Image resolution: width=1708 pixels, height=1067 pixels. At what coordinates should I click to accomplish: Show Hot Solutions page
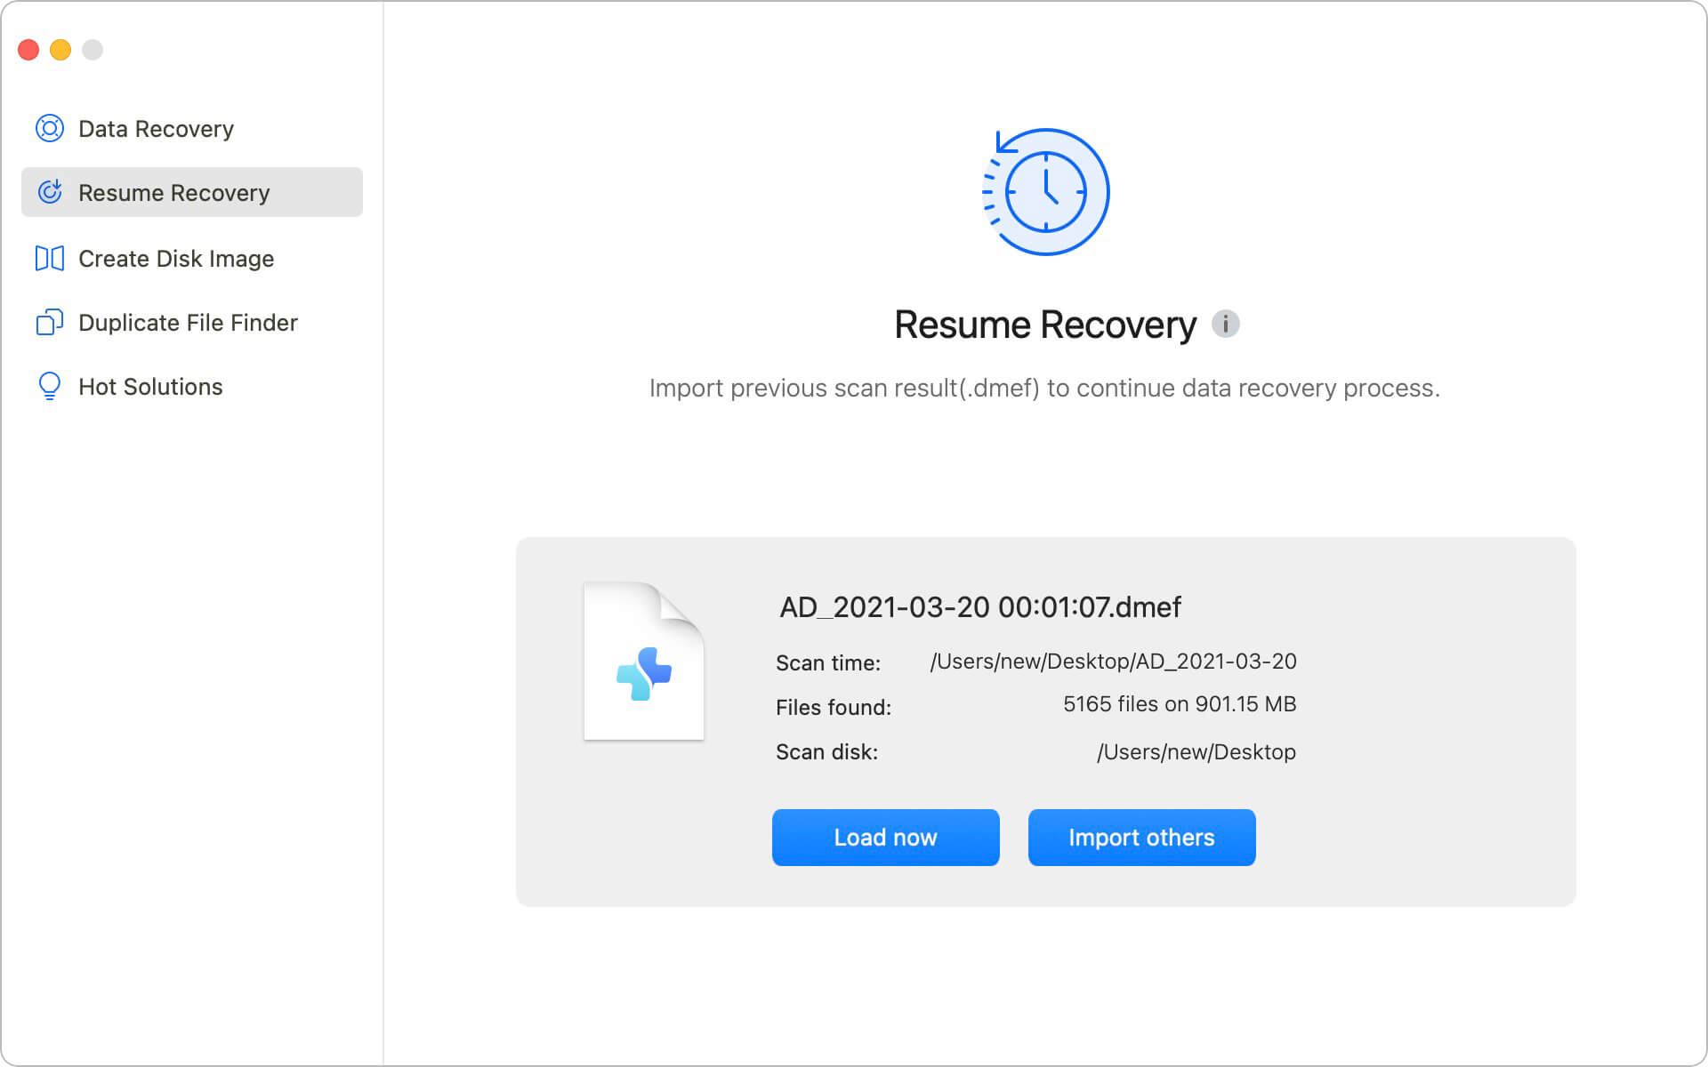(192, 387)
